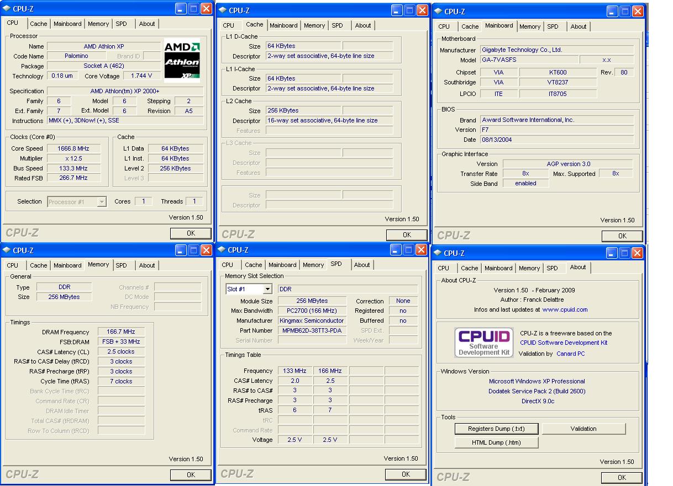Click the AGP version 3.0 value
The image size is (673, 486).
click(x=568, y=164)
